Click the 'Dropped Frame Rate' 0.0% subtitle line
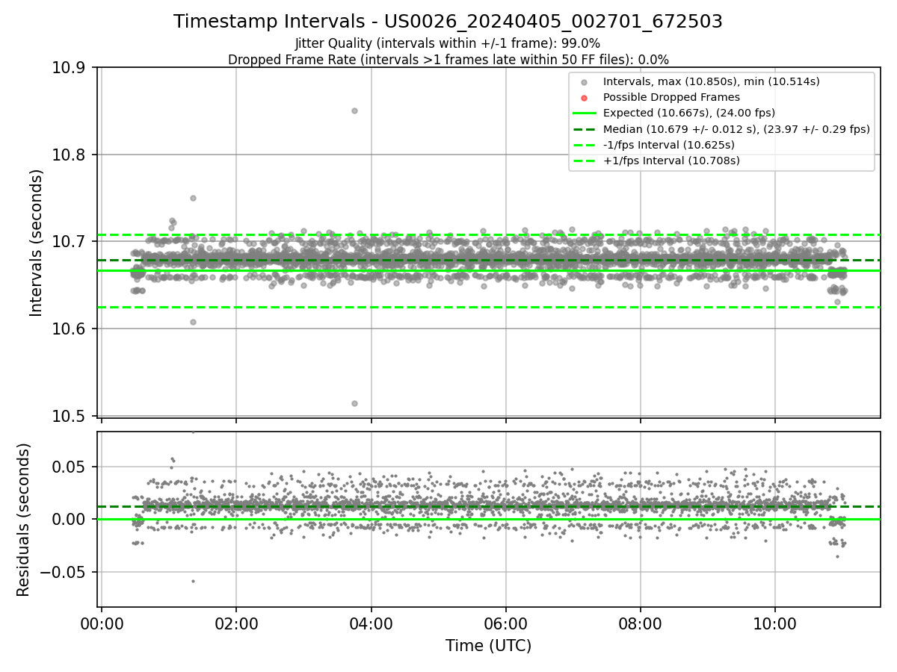This screenshot has width=897, height=672. 448,60
